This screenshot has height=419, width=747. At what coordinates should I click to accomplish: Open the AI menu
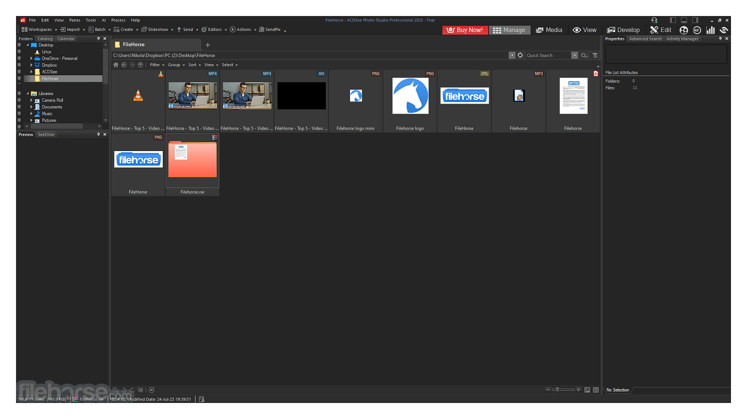pos(104,20)
